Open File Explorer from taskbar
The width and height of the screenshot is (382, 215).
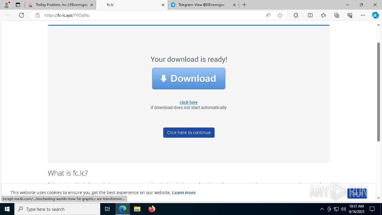tap(137, 209)
